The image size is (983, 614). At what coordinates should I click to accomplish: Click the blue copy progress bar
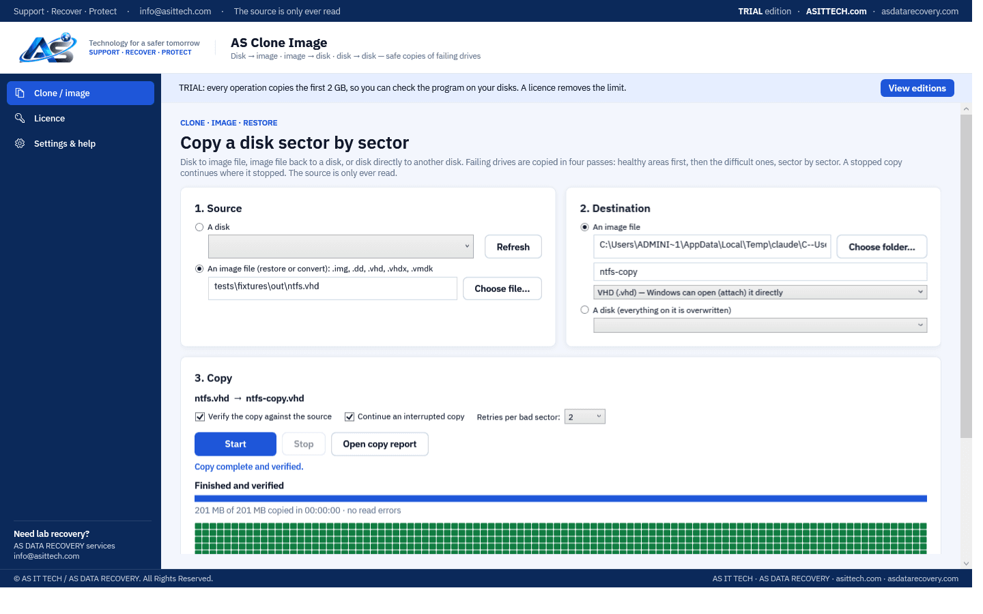(560, 499)
